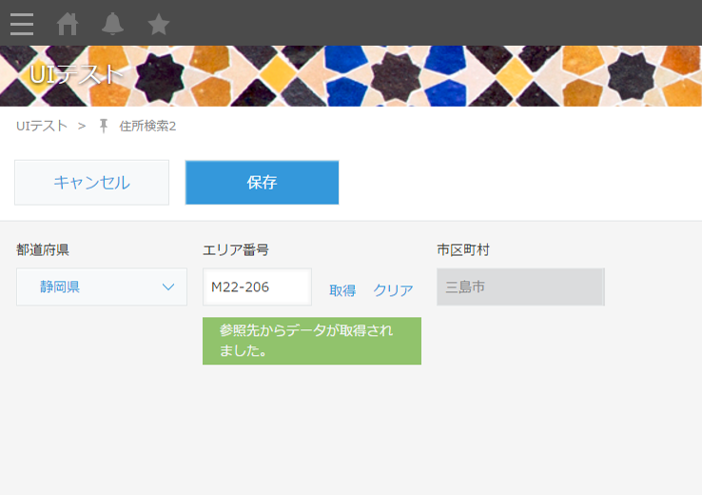Click the 取得 lookup link
Screen dimensions: 702x495
pyautogui.click(x=342, y=290)
